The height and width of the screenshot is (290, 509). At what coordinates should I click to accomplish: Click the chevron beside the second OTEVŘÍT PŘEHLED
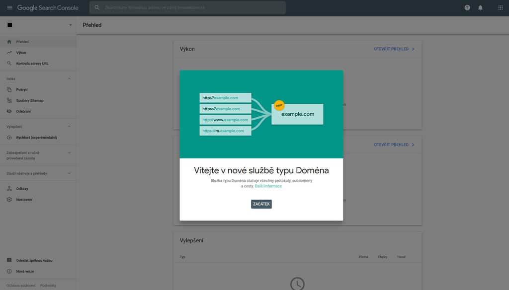point(413,145)
